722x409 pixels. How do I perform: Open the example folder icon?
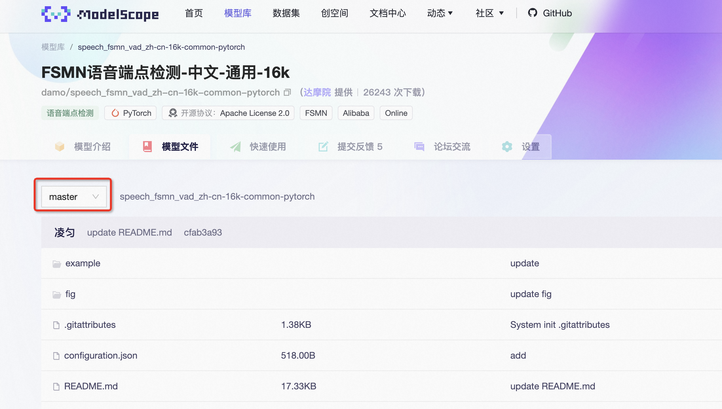click(x=57, y=263)
